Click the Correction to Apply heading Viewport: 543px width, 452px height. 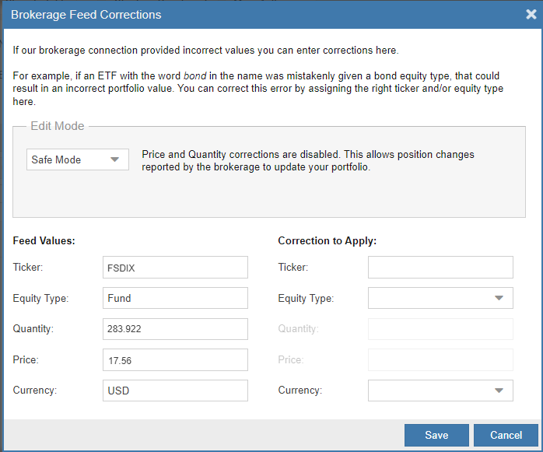coord(327,241)
